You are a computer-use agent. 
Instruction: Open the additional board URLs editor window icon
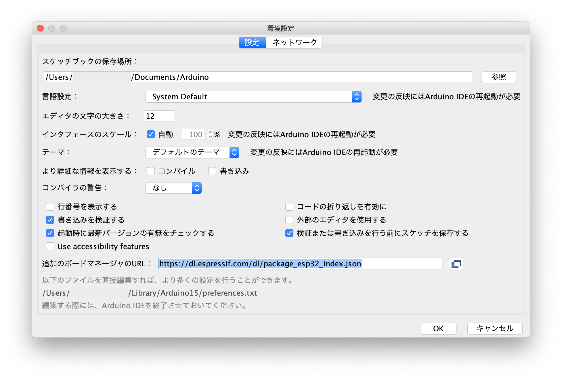(456, 264)
